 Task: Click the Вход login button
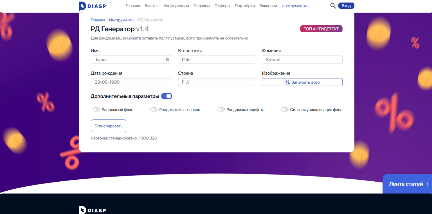[x=346, y=6]
